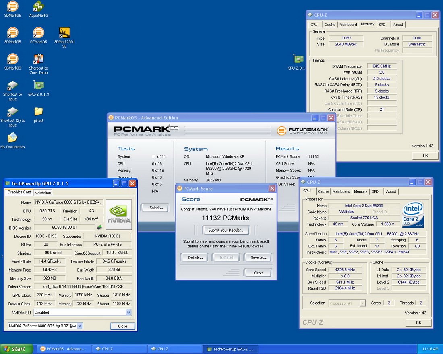443x354 pixels.
Task: Click OK in lower CPU-Z window
Action: coord(418,322)
